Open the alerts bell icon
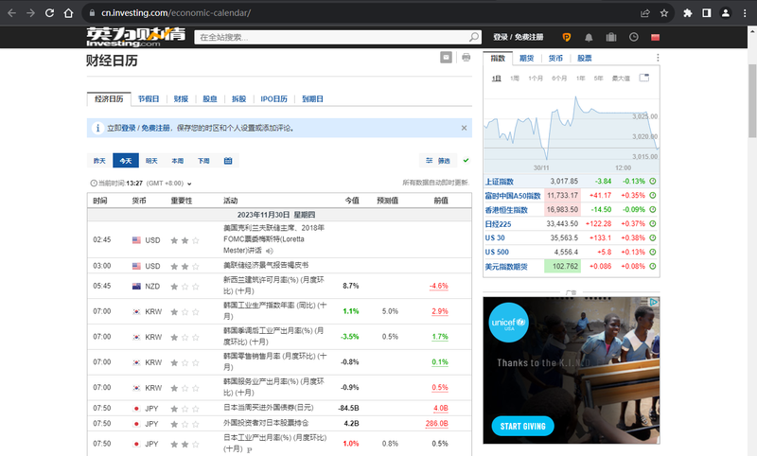 589,37
